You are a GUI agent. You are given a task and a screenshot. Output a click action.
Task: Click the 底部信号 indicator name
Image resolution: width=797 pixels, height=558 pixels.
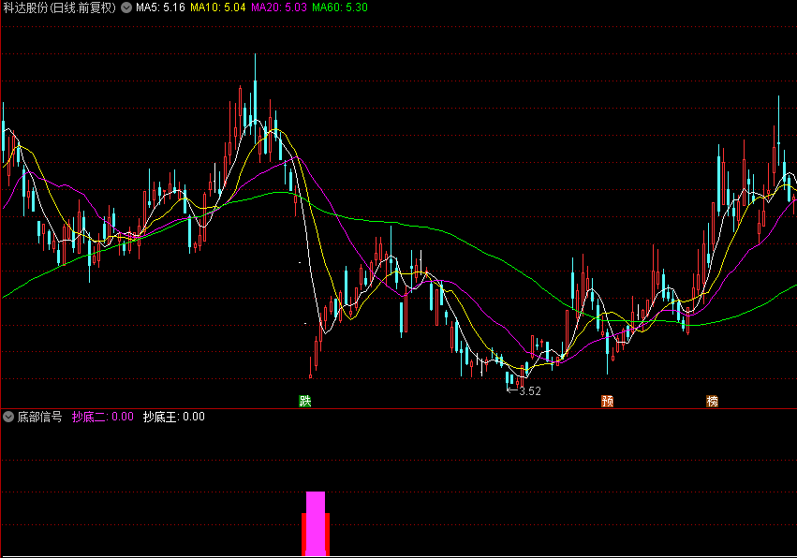39,418
